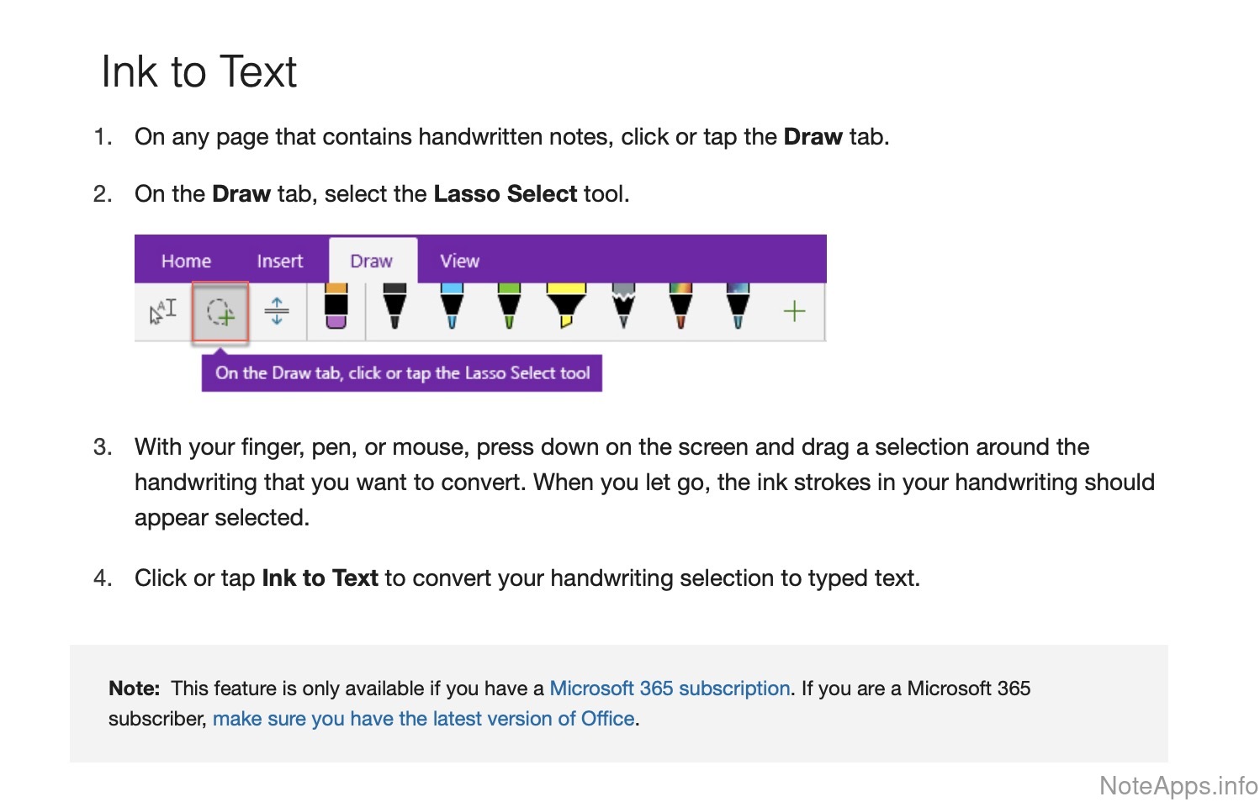The image size is (1260, 802).
Task: Select the Lasso Select tool
Action: click(x=220, y=312)
